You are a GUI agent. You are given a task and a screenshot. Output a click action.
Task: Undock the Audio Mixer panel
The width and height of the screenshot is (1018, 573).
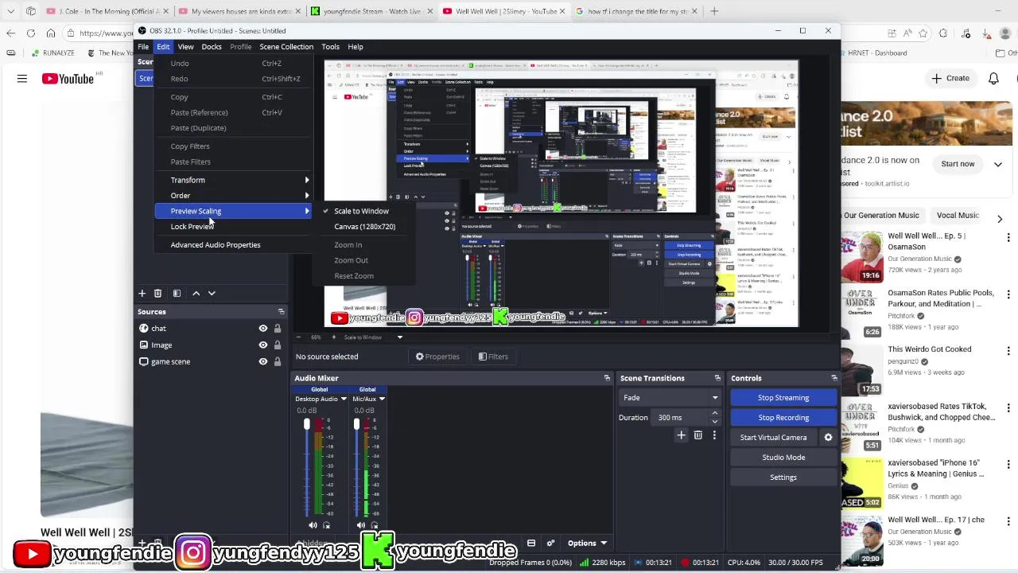(x=607, y=378)
